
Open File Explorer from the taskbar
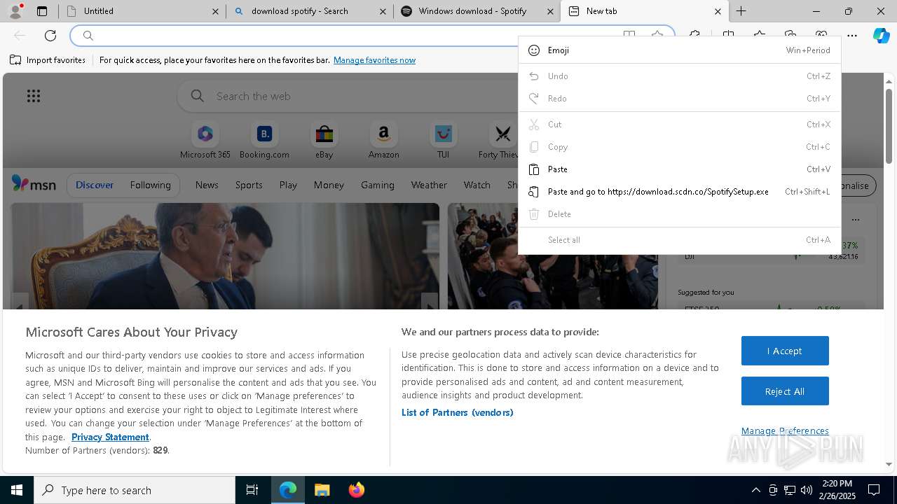pyautogui.click(x=322, y=490)
